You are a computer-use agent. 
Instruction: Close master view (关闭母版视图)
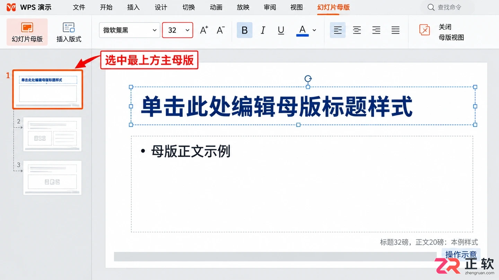pyautogui.click(x=441, y=32)
